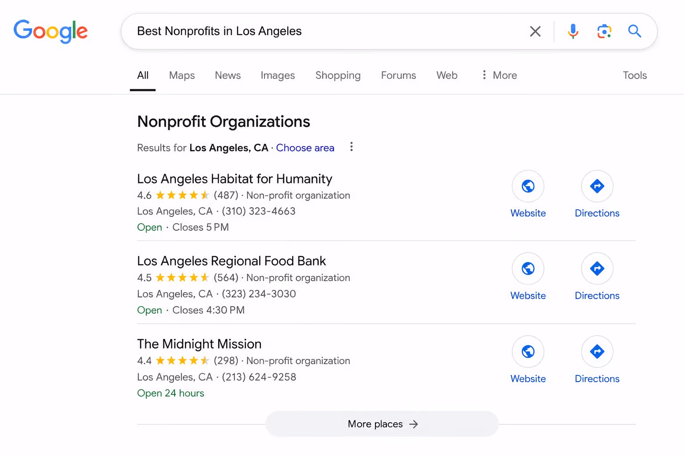Go to the Forums tab
684x456 pixels.
tap(399, 75)
